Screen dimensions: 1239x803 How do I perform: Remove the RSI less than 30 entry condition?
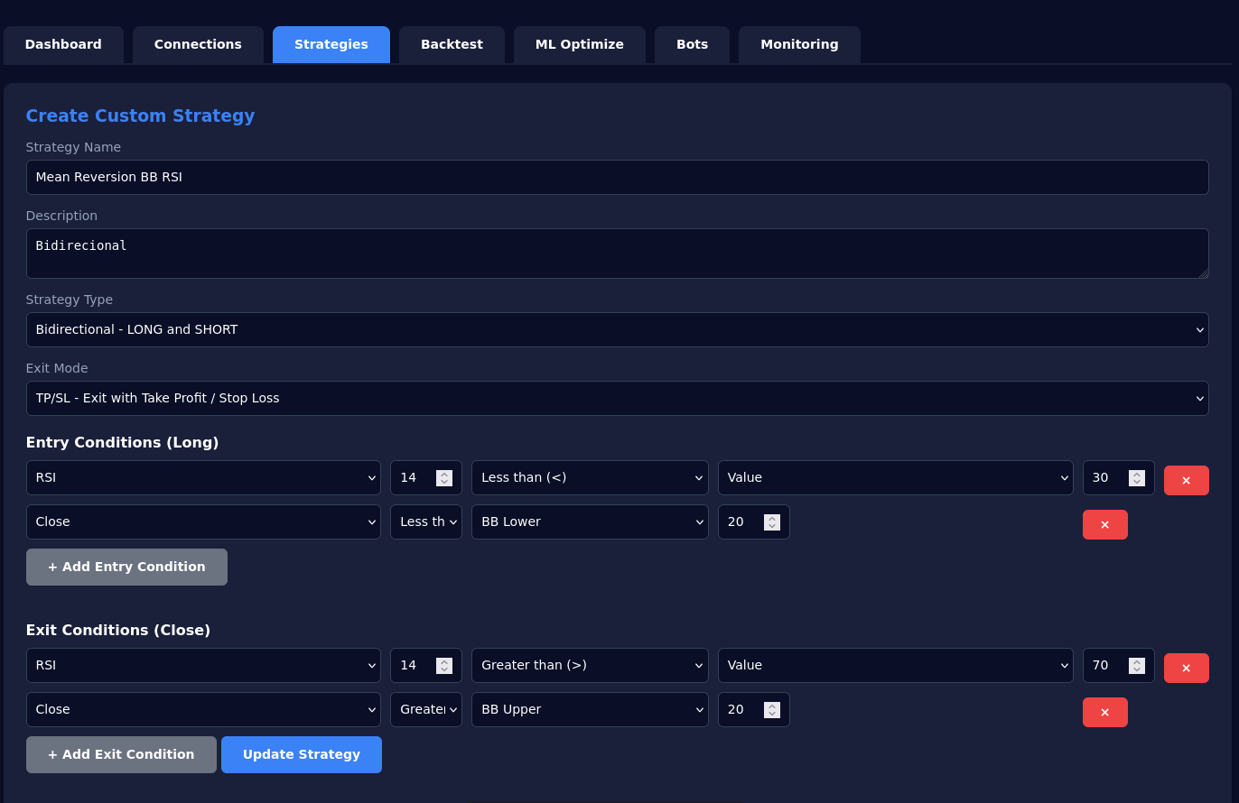pos(1186,480)
